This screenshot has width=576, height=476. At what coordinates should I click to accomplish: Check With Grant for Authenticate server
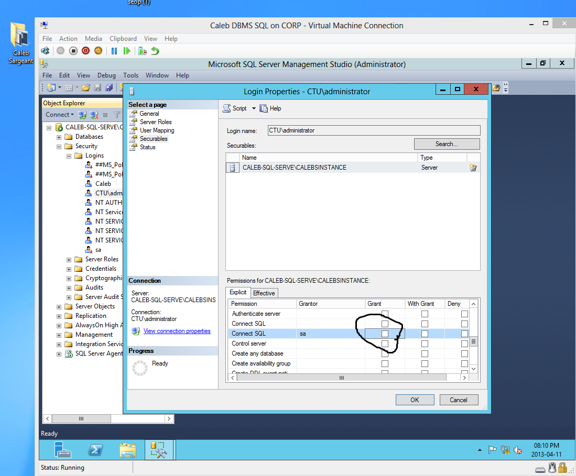(x=425, y=314)
